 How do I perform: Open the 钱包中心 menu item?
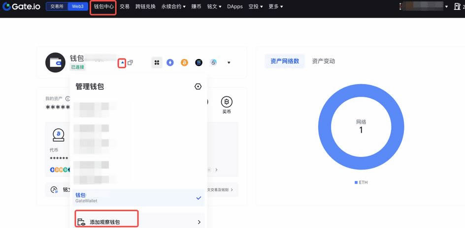click(103, 7)
